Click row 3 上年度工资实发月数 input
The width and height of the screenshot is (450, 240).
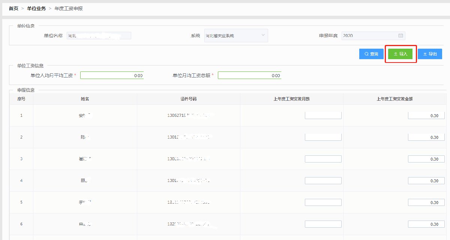(x=323, y=159)
